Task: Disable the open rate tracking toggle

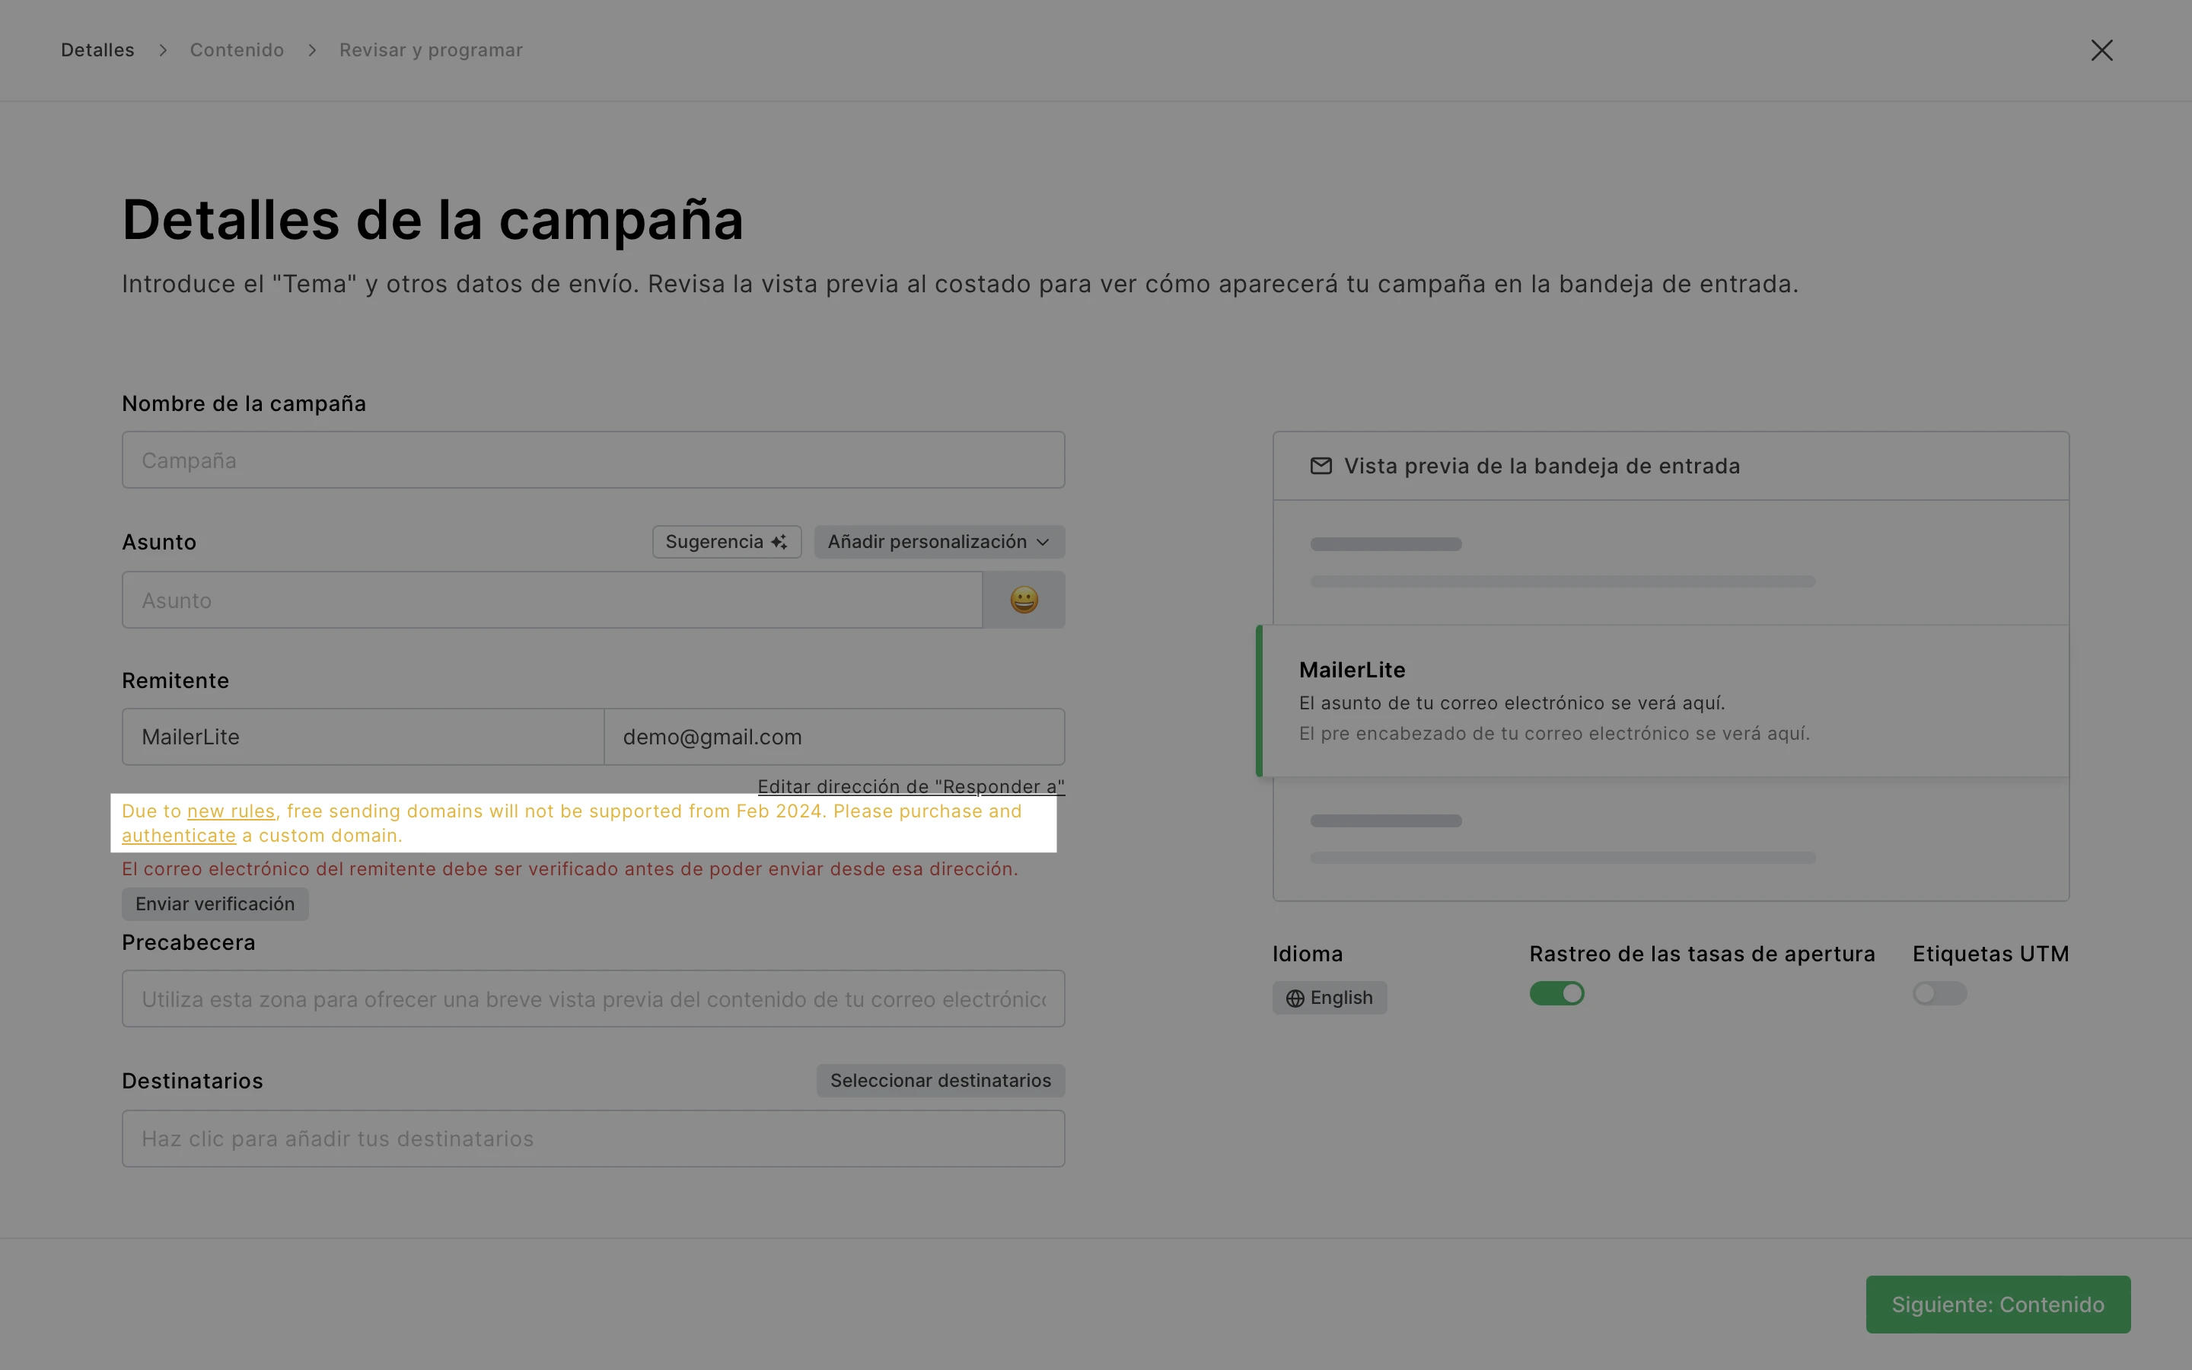Action: 1556,994
